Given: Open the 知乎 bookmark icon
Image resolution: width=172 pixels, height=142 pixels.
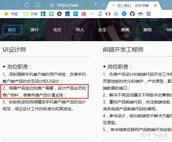Looking at the screenshot, I should tap(76, 14).
